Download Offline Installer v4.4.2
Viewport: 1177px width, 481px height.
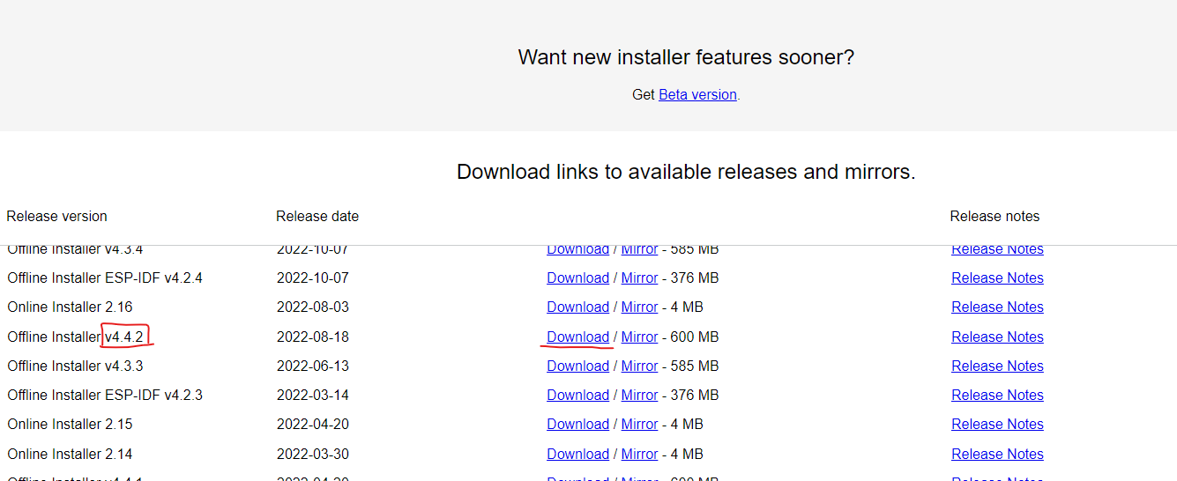577,337
